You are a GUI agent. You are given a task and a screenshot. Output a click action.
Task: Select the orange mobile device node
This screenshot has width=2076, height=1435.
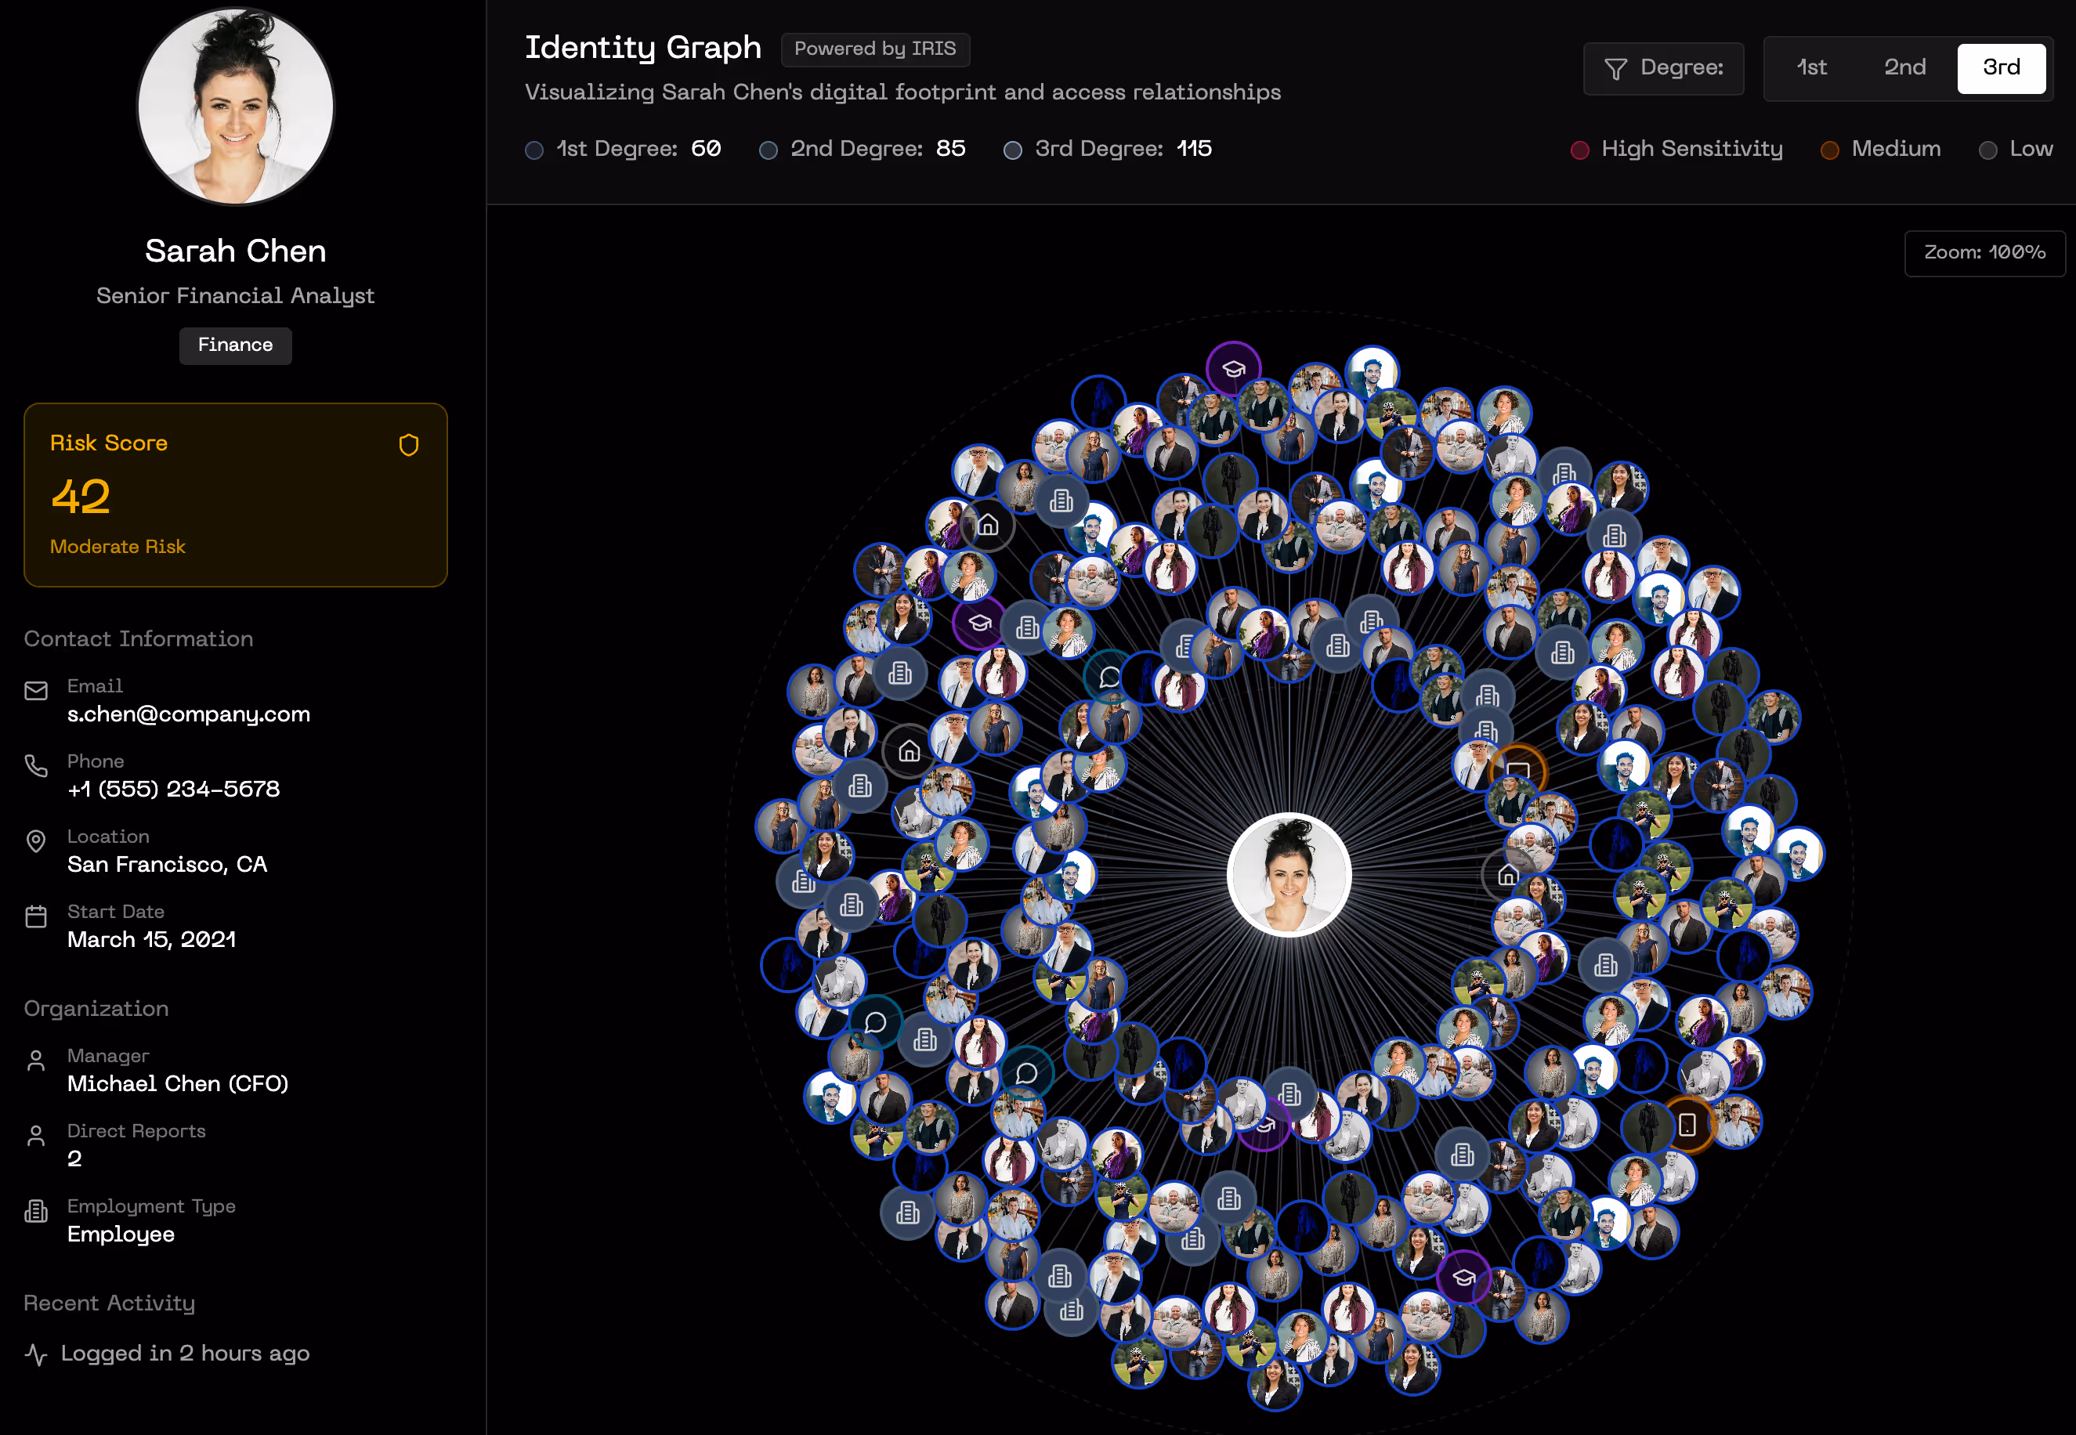point(1687,1125)
